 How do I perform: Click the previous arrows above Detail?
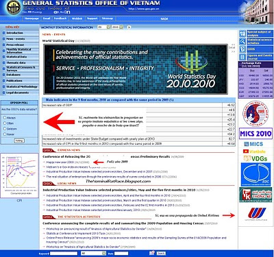coord(233,45)
